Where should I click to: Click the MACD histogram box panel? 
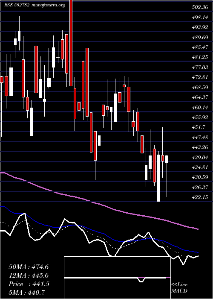117,278
